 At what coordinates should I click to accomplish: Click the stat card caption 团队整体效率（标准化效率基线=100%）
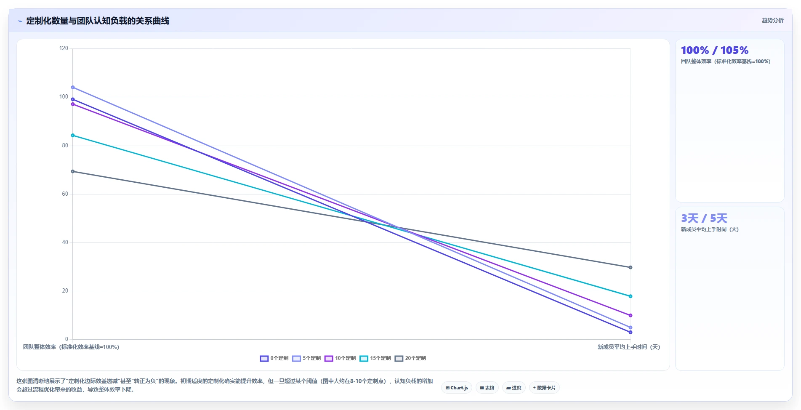coord(726,61)
